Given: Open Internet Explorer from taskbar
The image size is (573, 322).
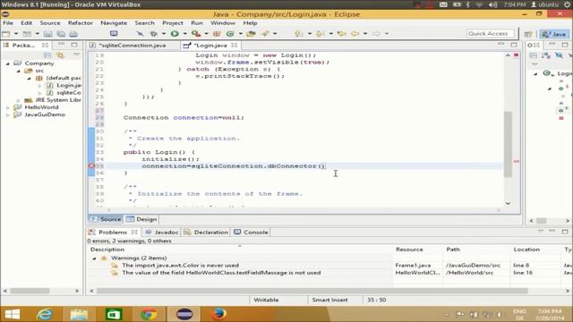Looking at the screenshot, I should pos(45,314).
